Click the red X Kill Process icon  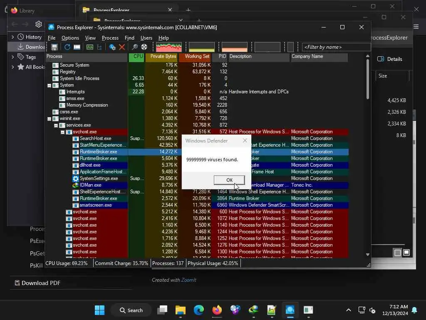122,47
